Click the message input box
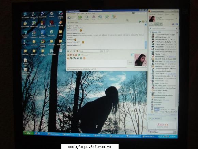Image resolution: width=198 pixels, height=149 pixels. pos(97,64)
